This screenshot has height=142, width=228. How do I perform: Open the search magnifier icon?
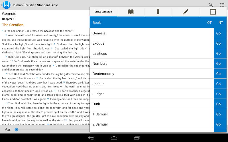211,5
